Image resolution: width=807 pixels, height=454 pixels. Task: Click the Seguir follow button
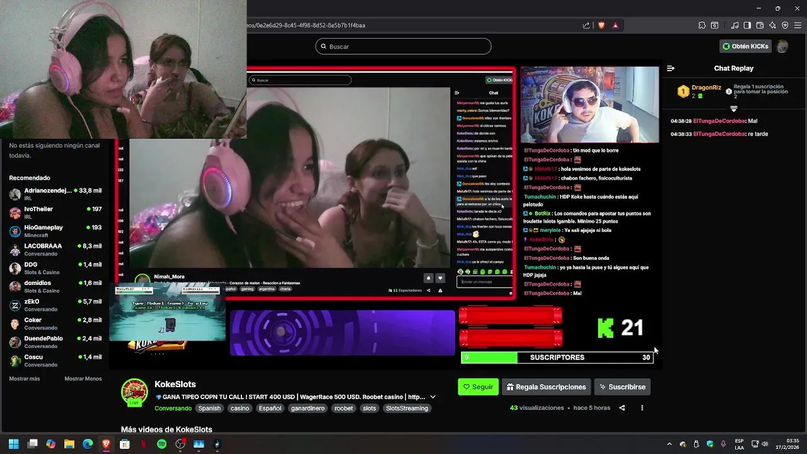(x=479, y=387)
